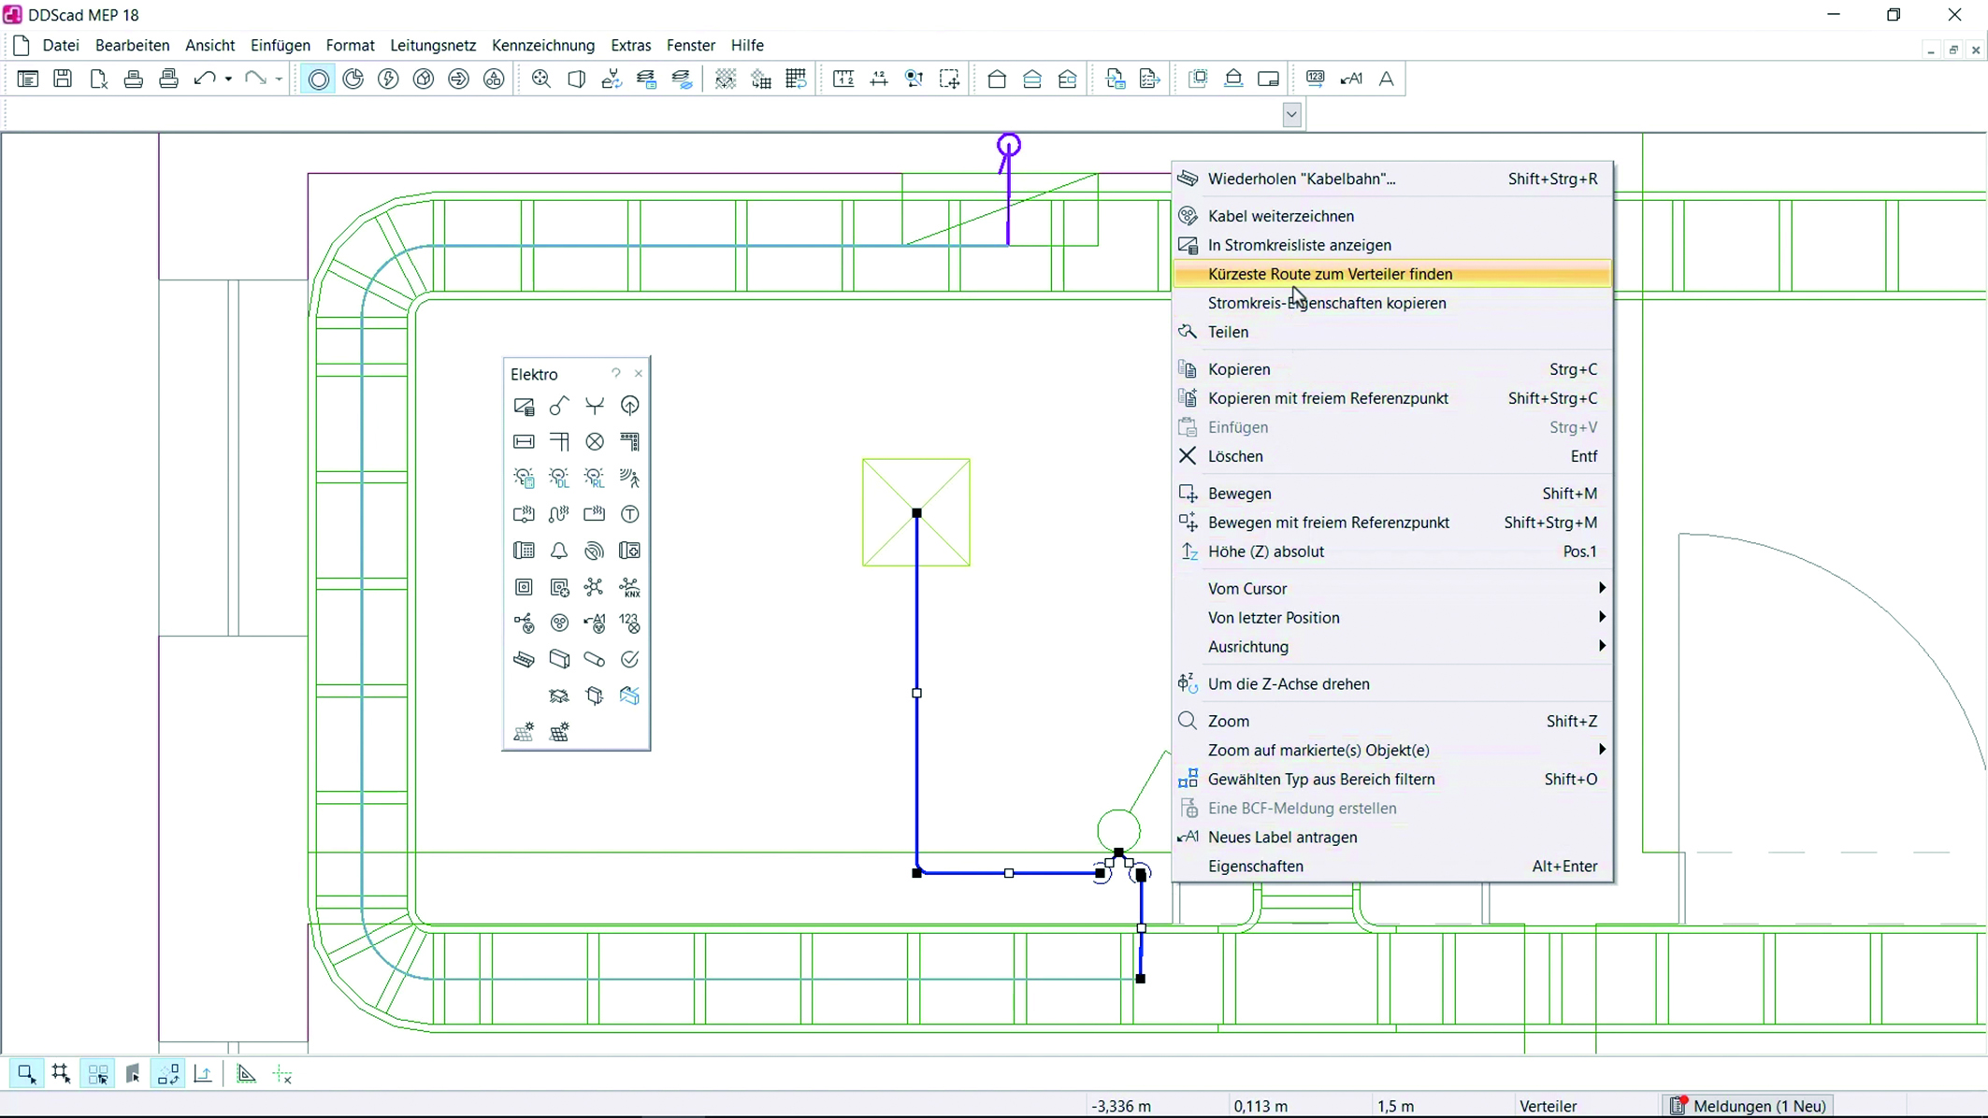This screenshot has height=1118, width=1988.
Task: Open the Leitungsnetz menu
Action: tap(433, 45)
